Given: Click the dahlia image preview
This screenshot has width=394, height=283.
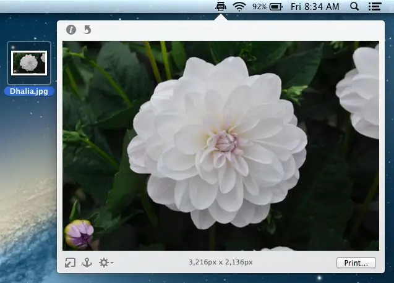Looking at the screenshot, I should [x=221, y=146].
